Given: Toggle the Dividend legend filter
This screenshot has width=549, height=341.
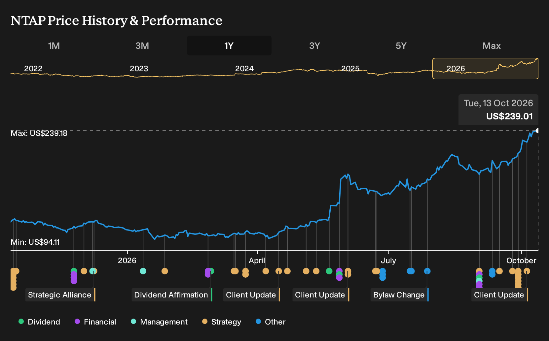Looking at the screenshot, I should (39, 322).
